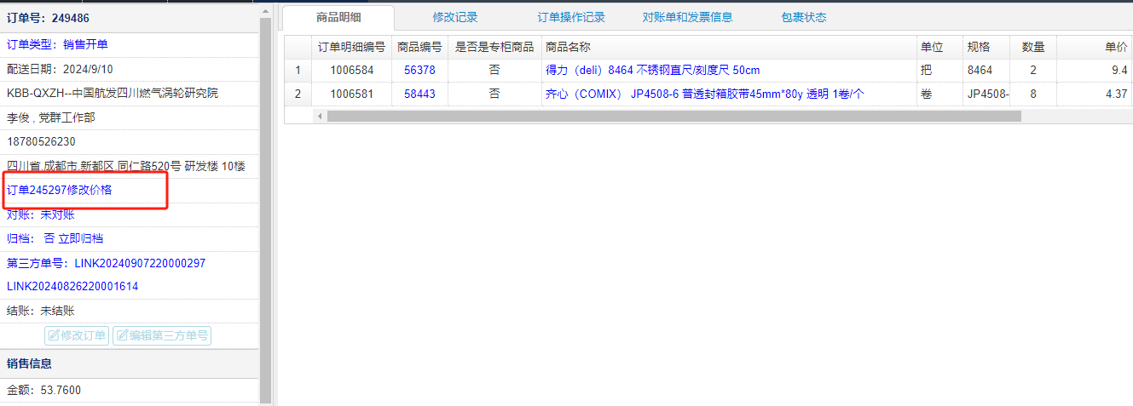Select table row number 2
1133x406 pixels.
(x=298, y=94)
